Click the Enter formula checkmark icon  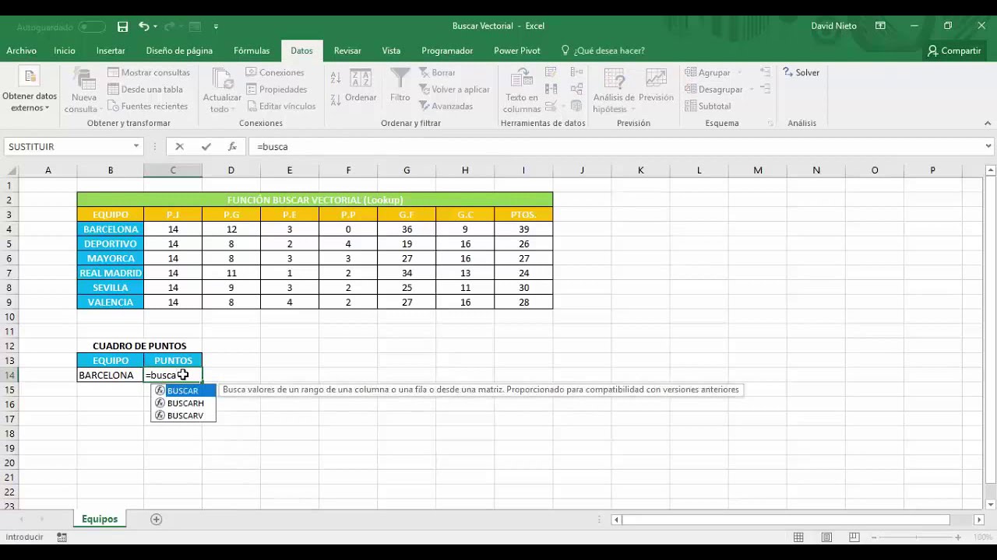(206, 146)
